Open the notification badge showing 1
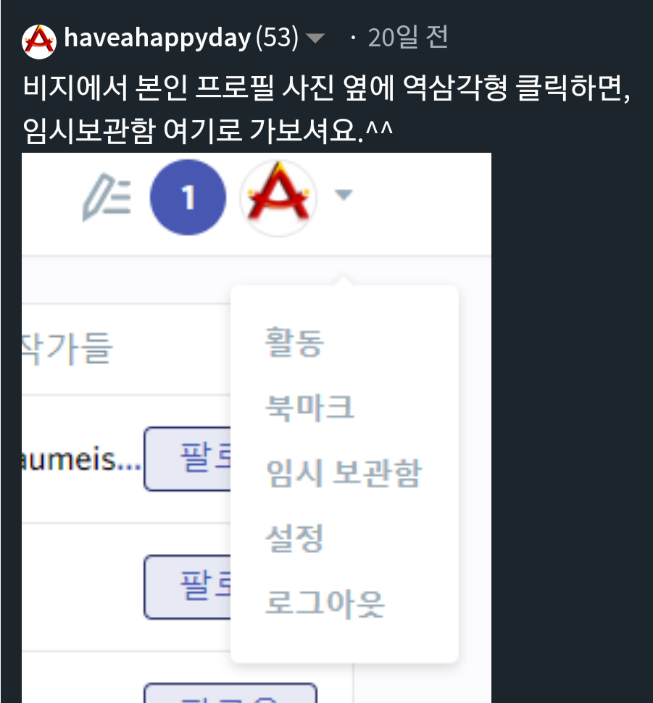 (x=188, y=197)
